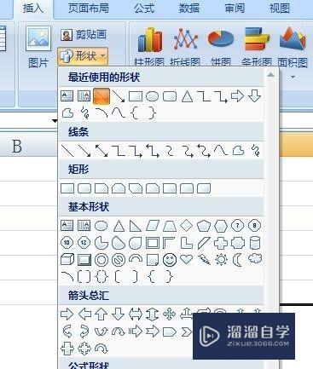The height and width of the screenshot is (369, 313).
Task: Open the 公式 ribbon tab
Action: coord(144,8)
